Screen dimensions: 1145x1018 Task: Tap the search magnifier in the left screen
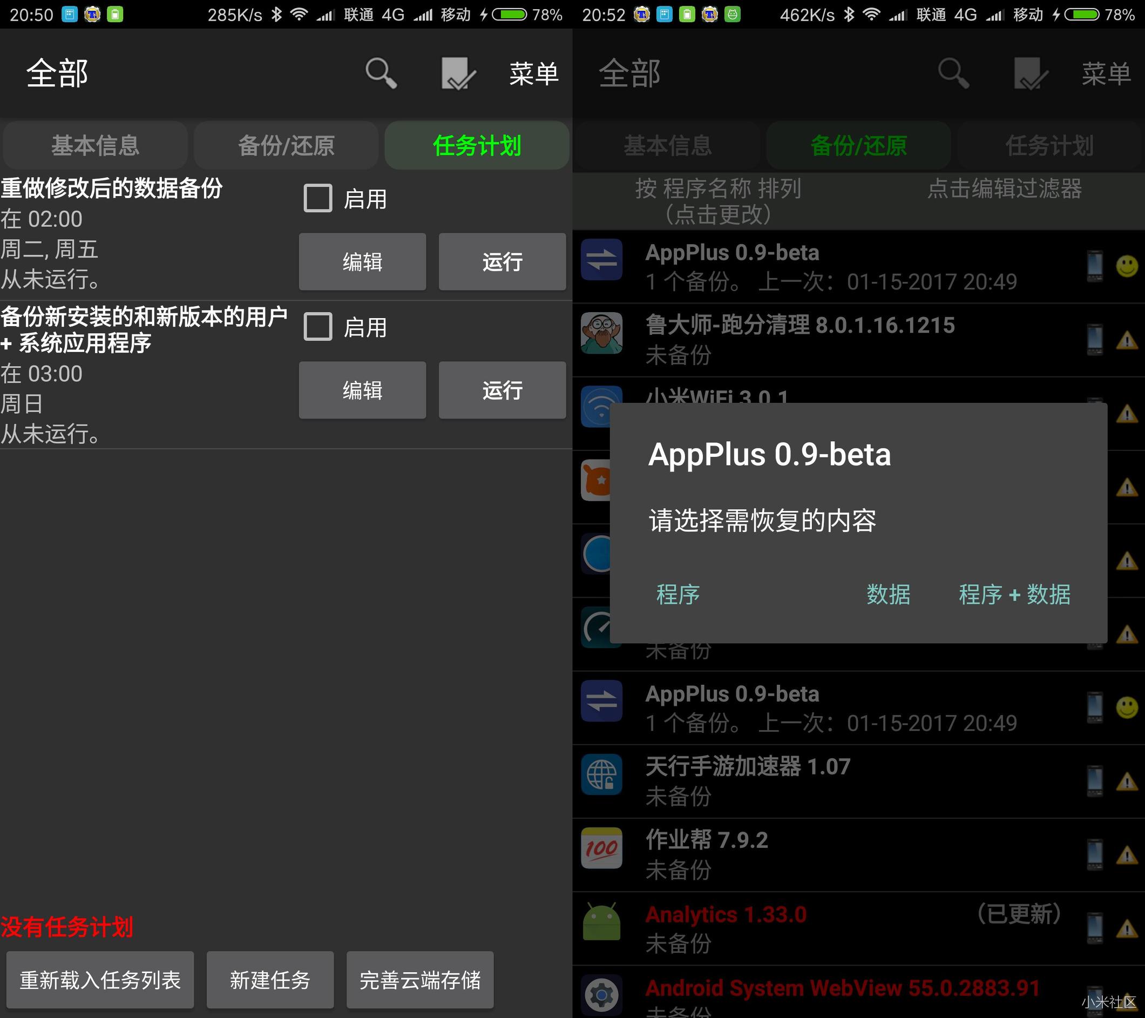[382, 73]
